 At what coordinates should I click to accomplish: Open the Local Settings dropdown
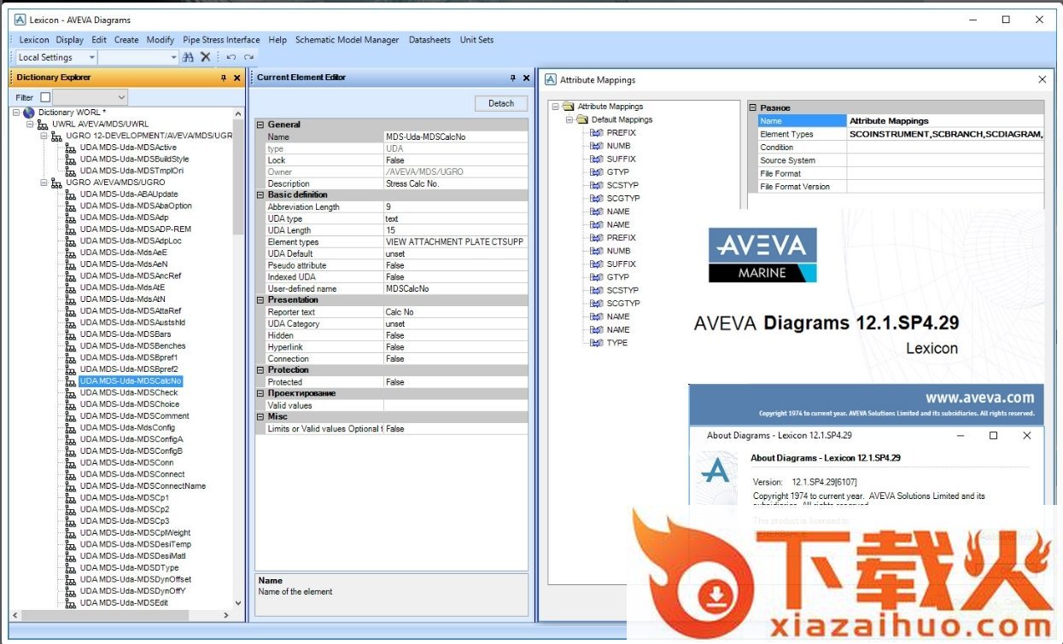91,57
